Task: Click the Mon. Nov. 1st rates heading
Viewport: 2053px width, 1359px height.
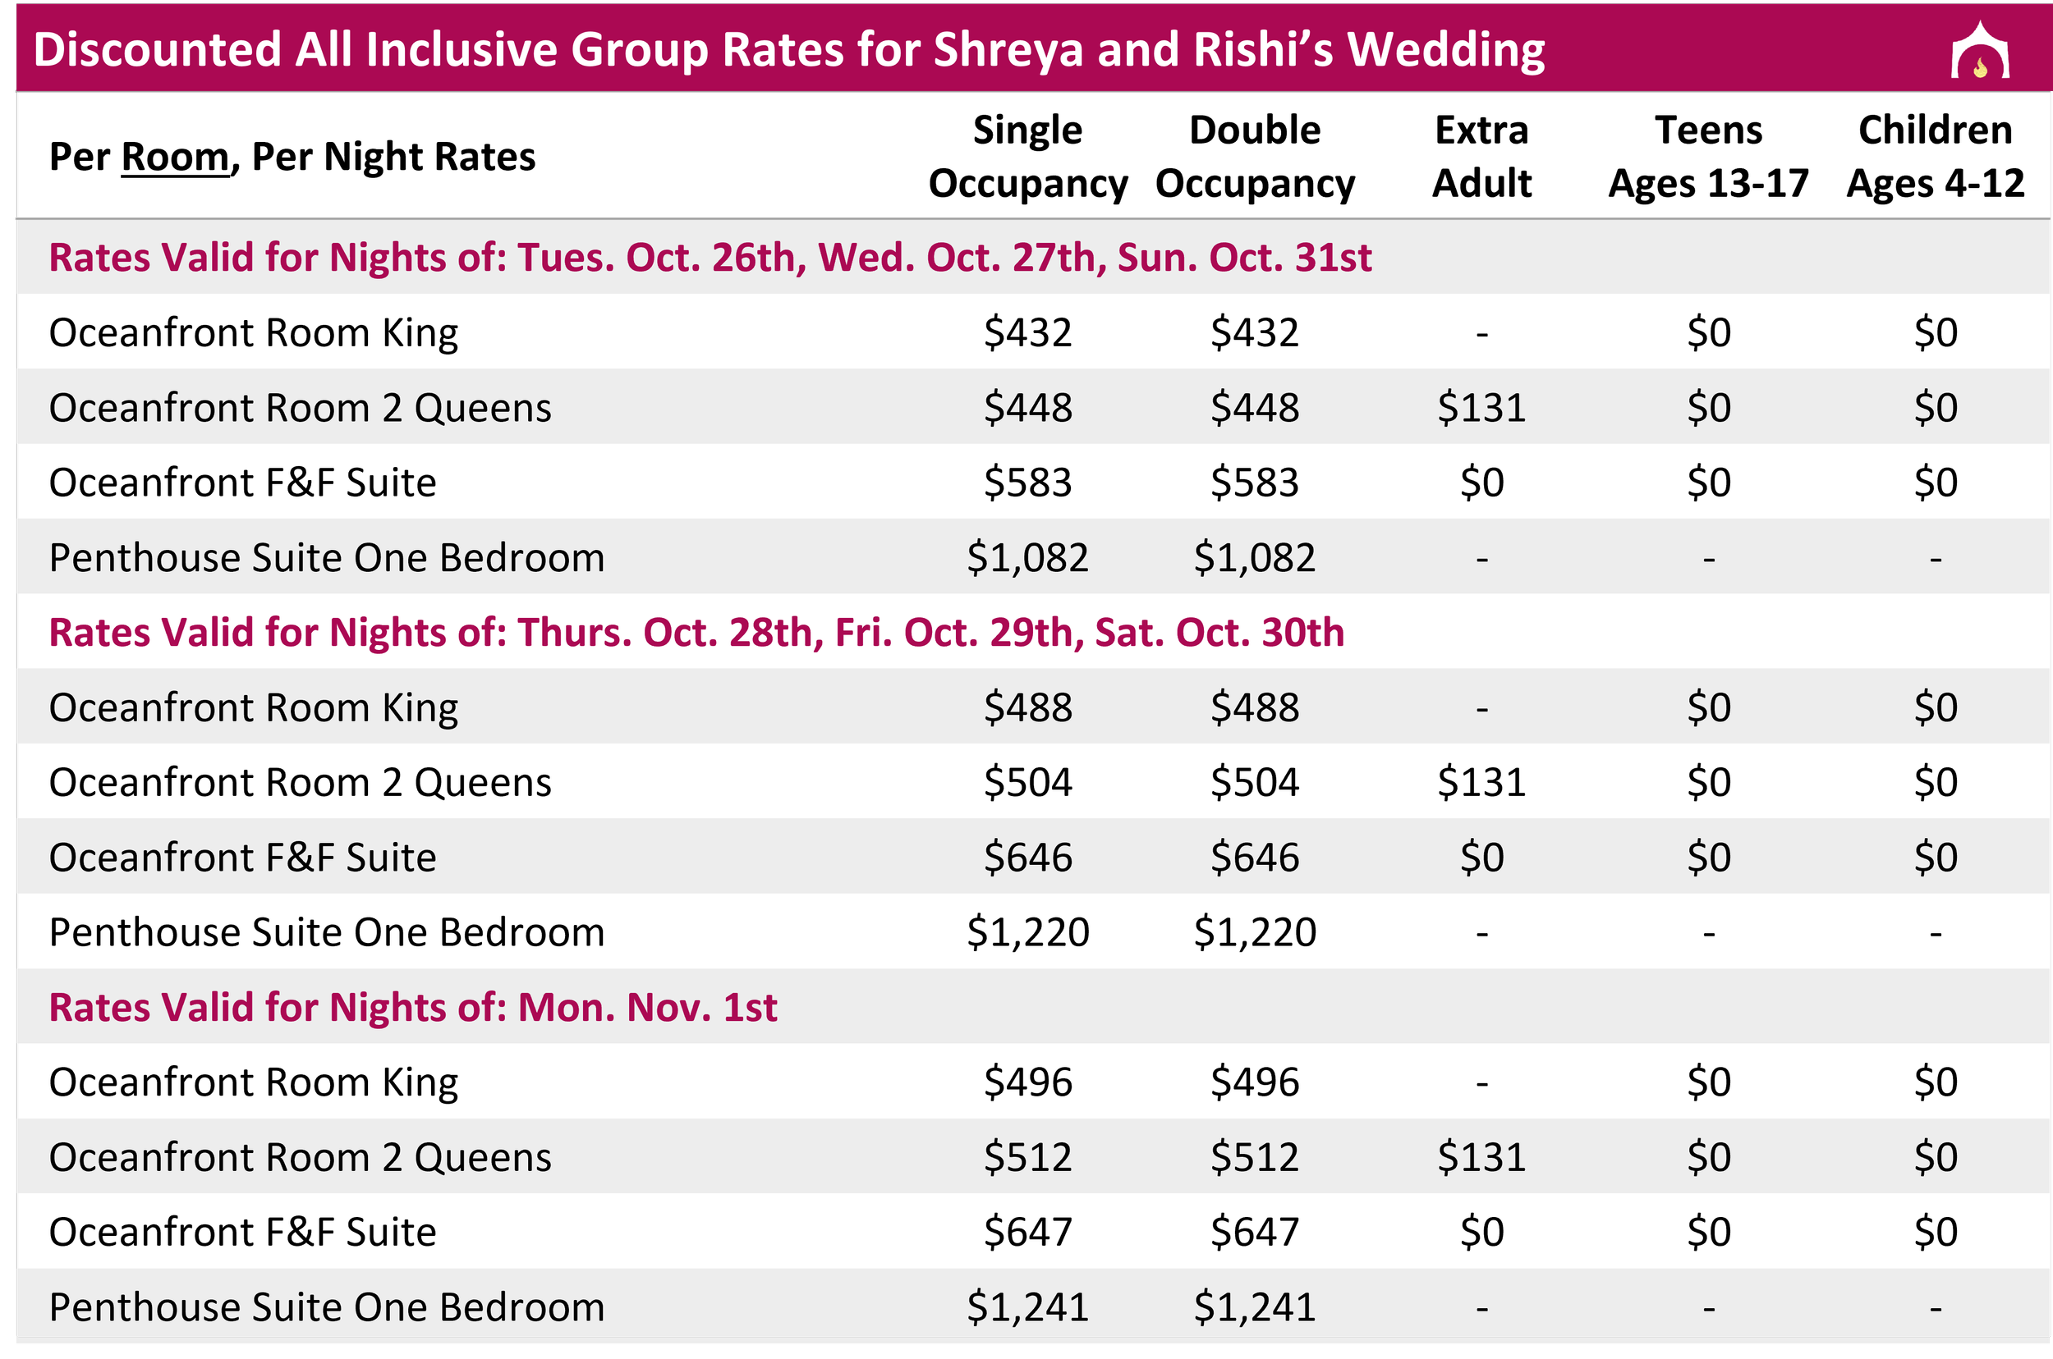Action: tap(413, 1008)
